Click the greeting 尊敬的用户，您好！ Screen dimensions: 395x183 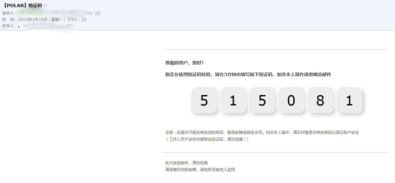184,63
